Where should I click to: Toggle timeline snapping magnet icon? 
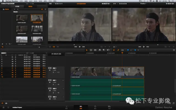114,50
